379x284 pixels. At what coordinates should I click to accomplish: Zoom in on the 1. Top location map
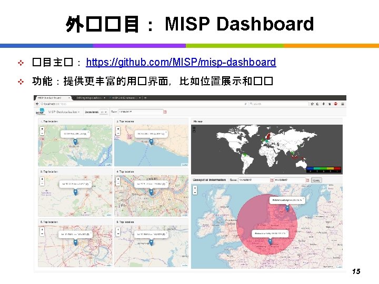[x=42, y=129]
